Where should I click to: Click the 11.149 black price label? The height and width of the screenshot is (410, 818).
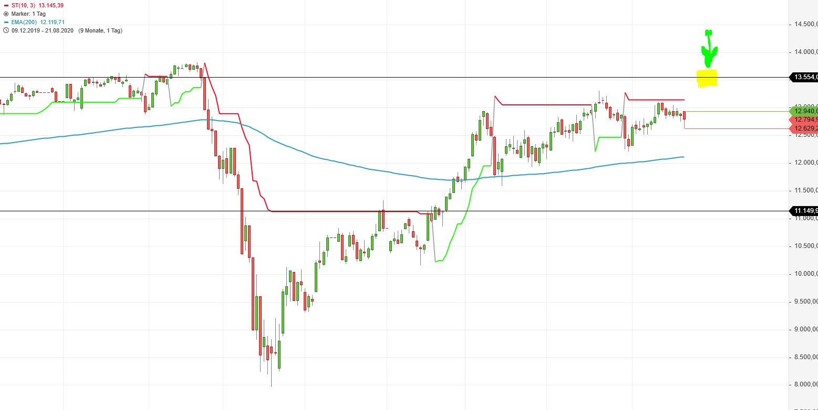805,211
